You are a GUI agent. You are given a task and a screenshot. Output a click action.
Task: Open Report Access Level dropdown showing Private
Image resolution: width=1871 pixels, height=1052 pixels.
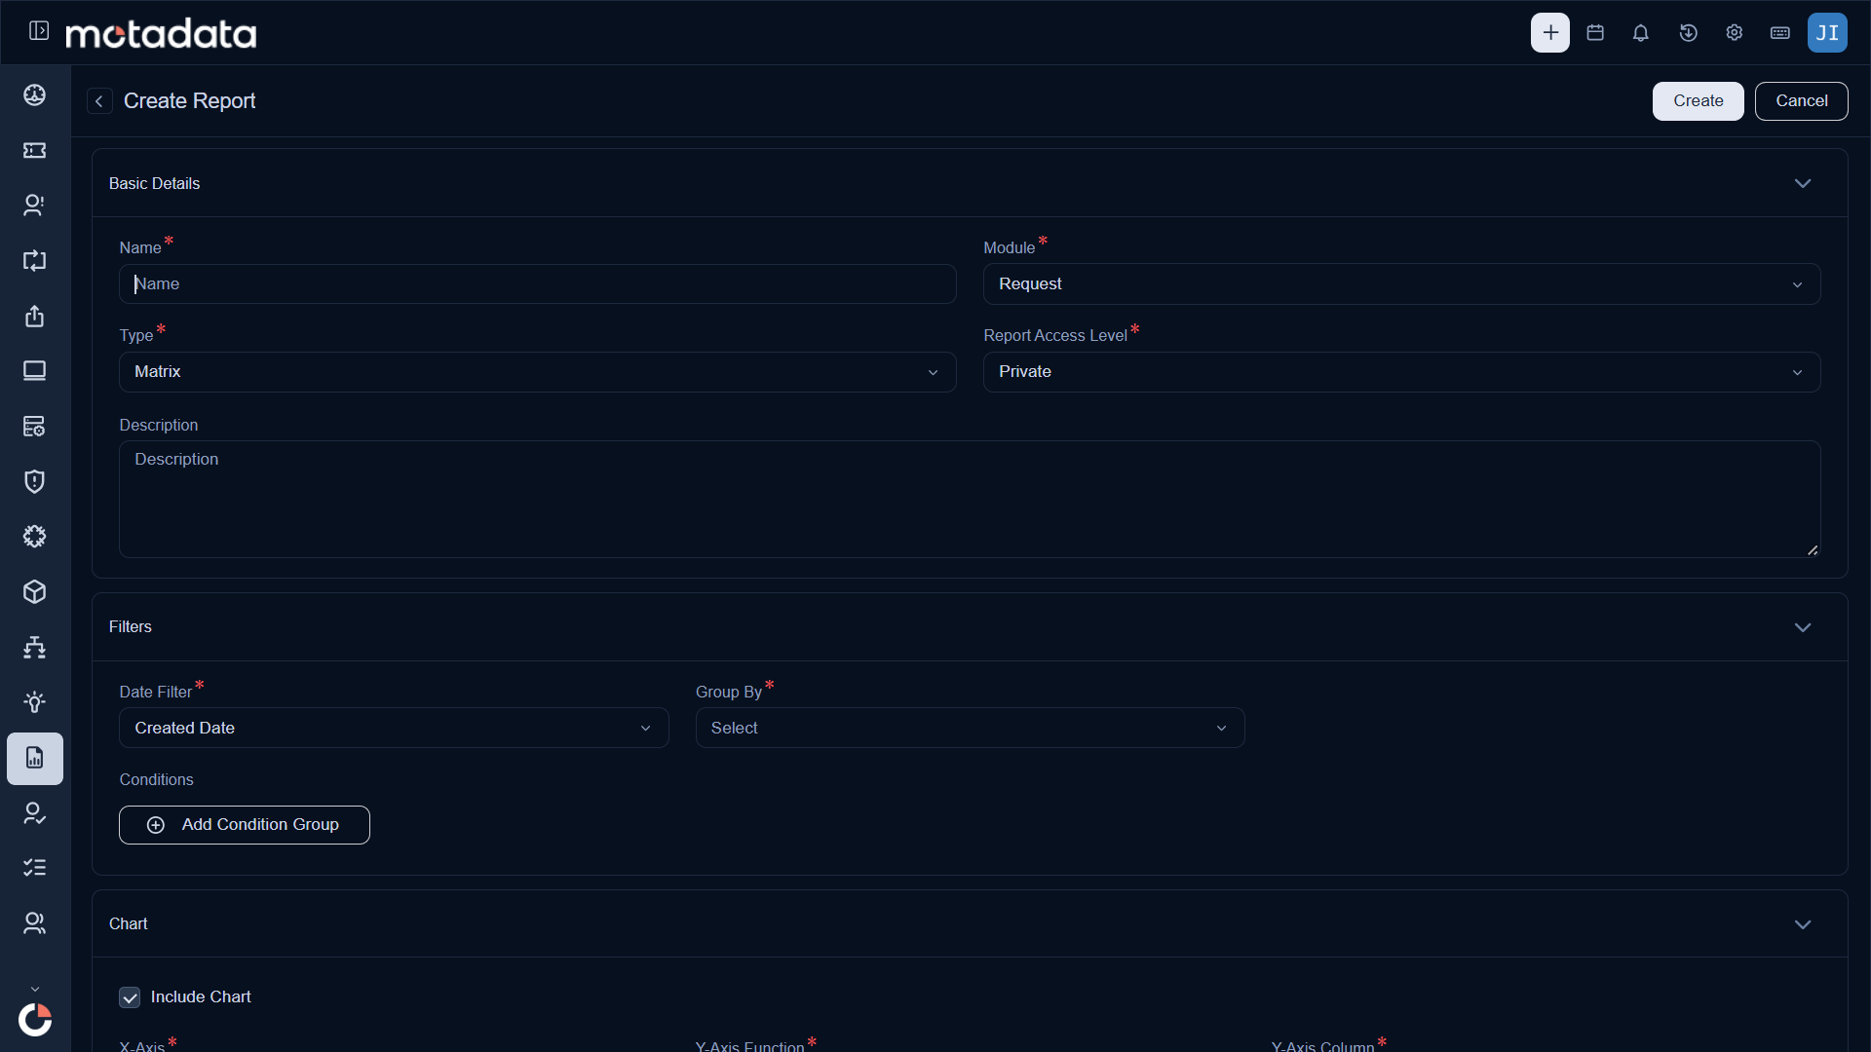pos(1401,372)
